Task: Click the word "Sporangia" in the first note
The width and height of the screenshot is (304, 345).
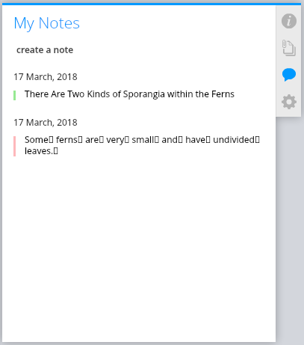Action: click(x=144, y=94)
